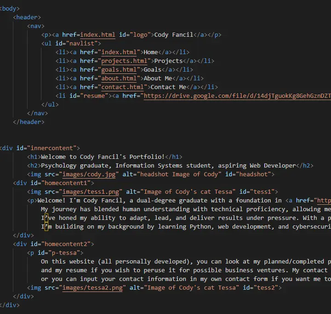The width and height of the screenshot is (331, 314).
Task: Click closing div tag after homecontent1 paragraph
Action: click(x=23, y=235)
